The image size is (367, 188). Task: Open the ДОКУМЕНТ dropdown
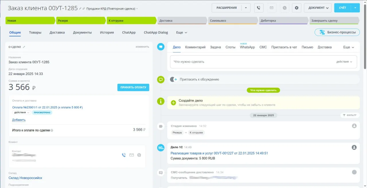pyautogui.click(x=318, y=8)
